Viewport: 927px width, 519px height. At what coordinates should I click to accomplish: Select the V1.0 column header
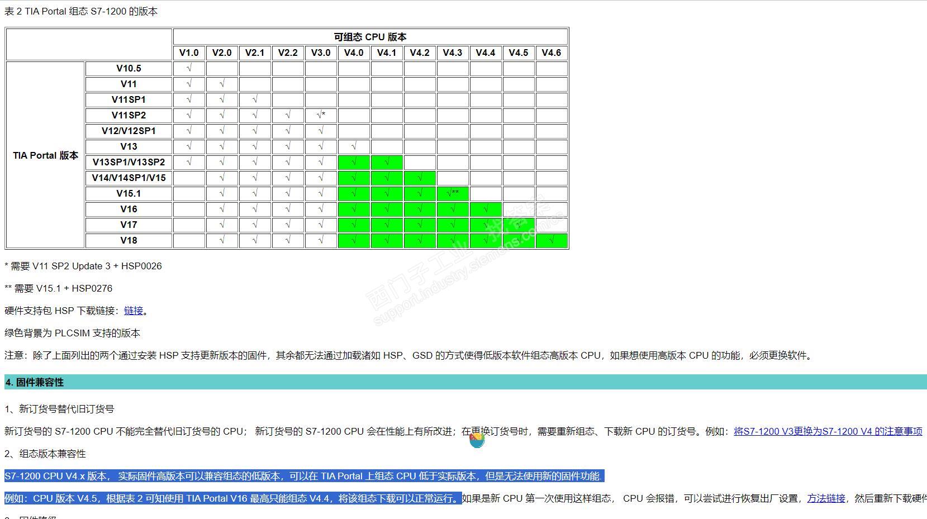[189, 53]
